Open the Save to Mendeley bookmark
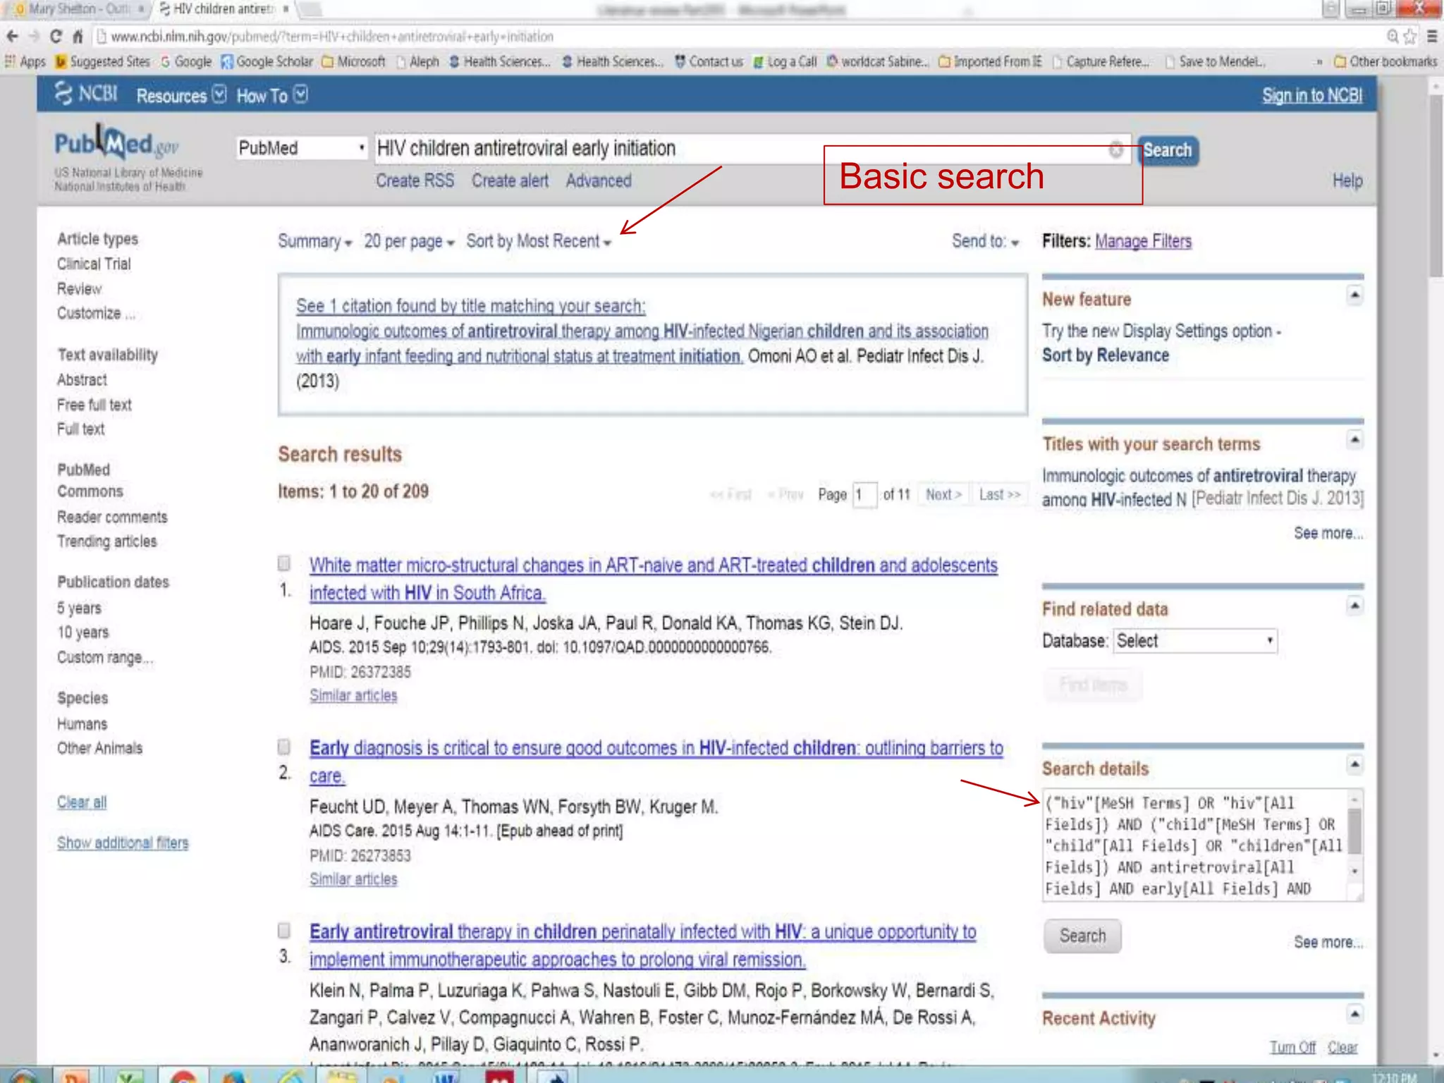This screenshot has width=1444, height=1083. click(1215, 62)
